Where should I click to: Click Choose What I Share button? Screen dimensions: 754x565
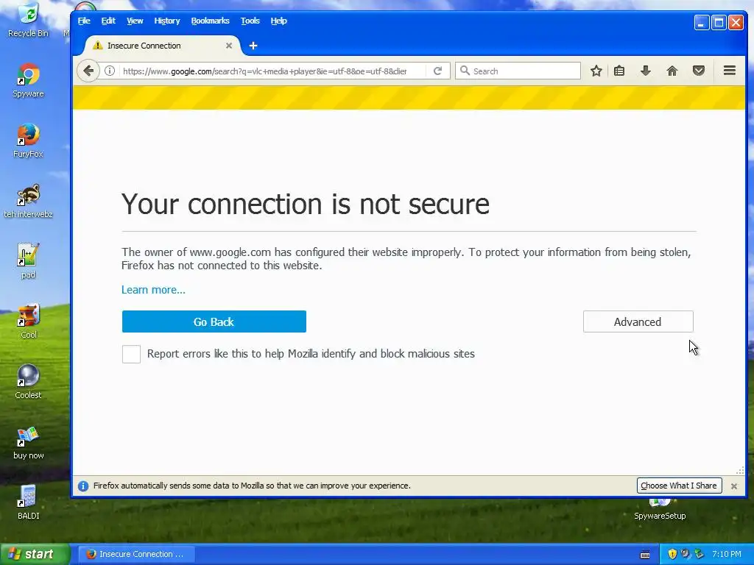tap(679, 486)
